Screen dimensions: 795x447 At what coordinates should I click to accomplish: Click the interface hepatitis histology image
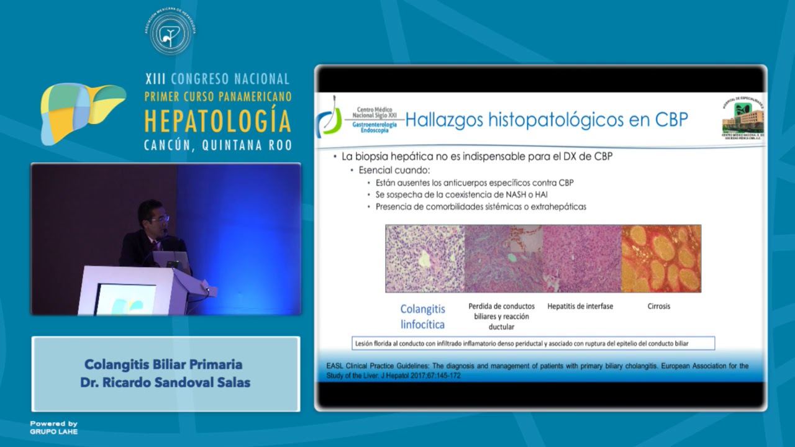coord(583,258)
